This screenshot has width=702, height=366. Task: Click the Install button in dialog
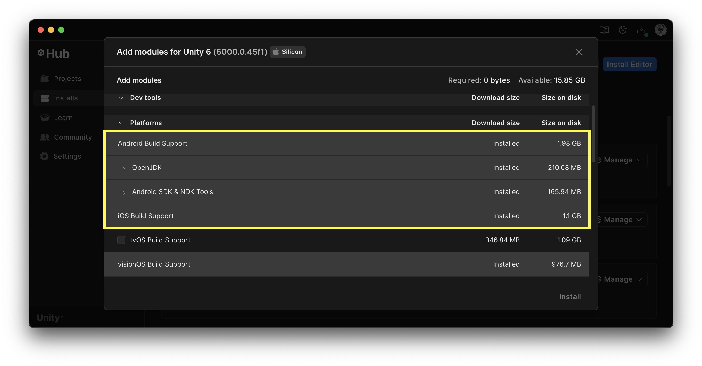[570, 297]
